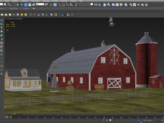Toggle 3D Snaps on or off
This screenshot has height=123, width=164.
pyautogui.click(x=60, y=5)
